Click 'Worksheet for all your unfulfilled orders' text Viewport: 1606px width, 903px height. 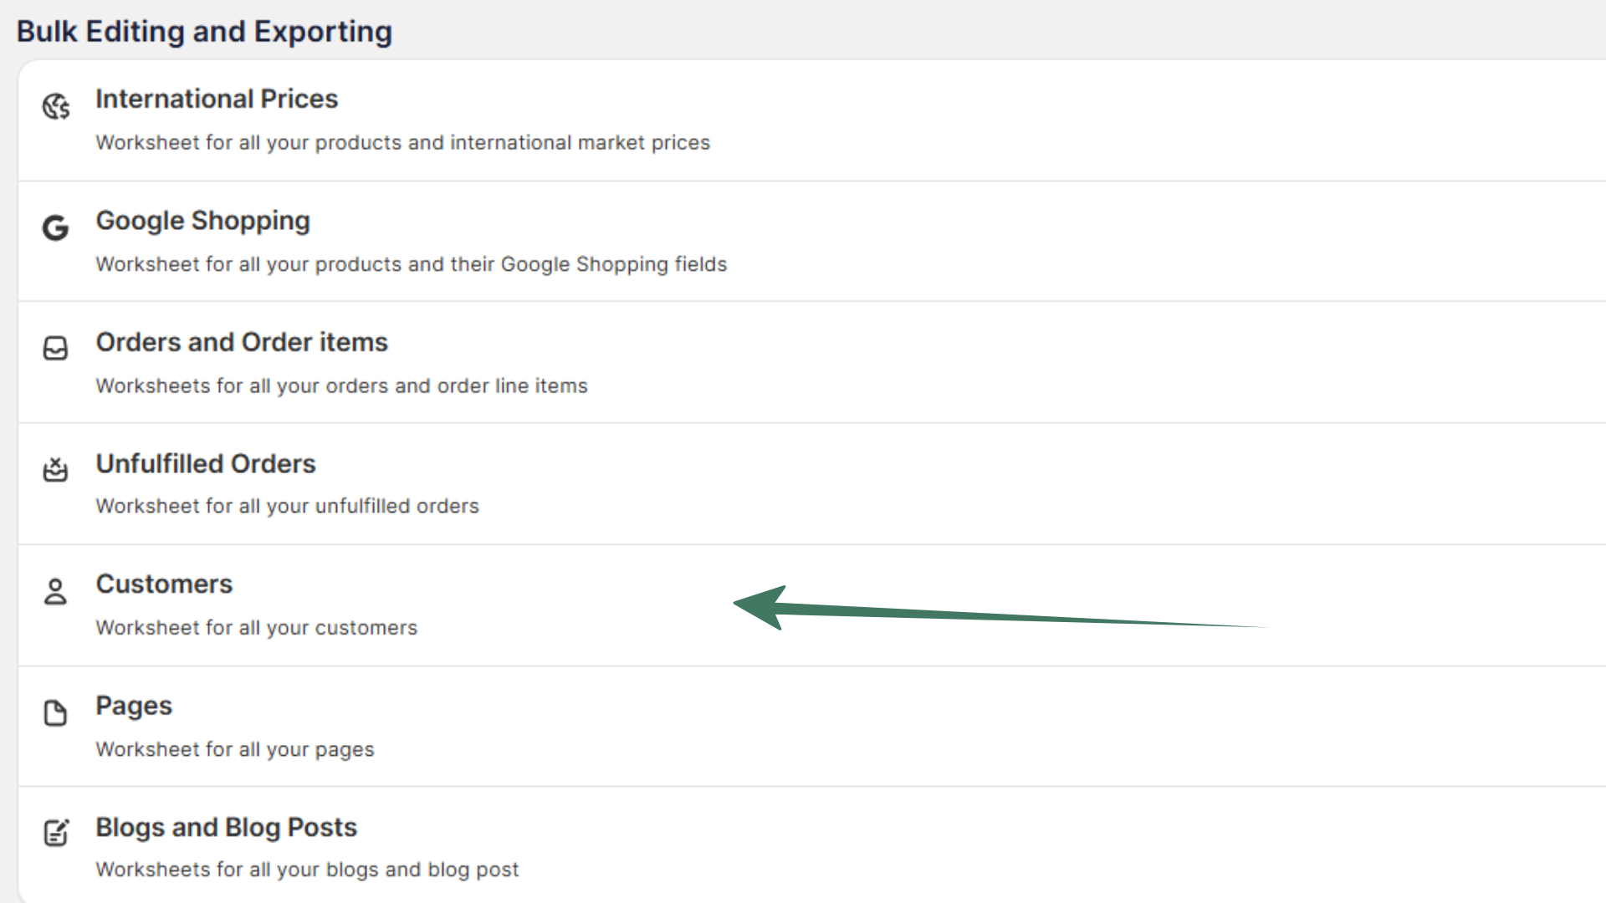287,506
